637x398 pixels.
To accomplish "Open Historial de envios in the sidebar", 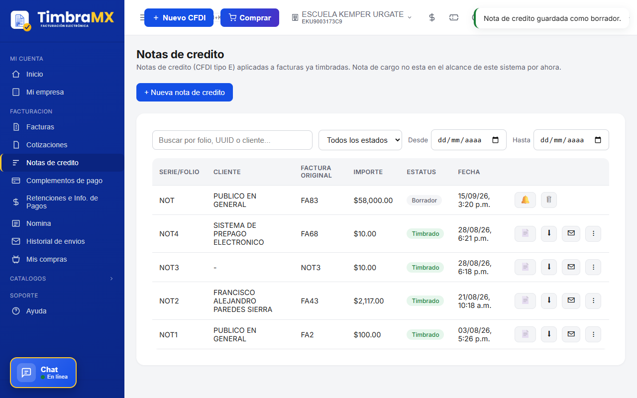I will coord(62,241).
